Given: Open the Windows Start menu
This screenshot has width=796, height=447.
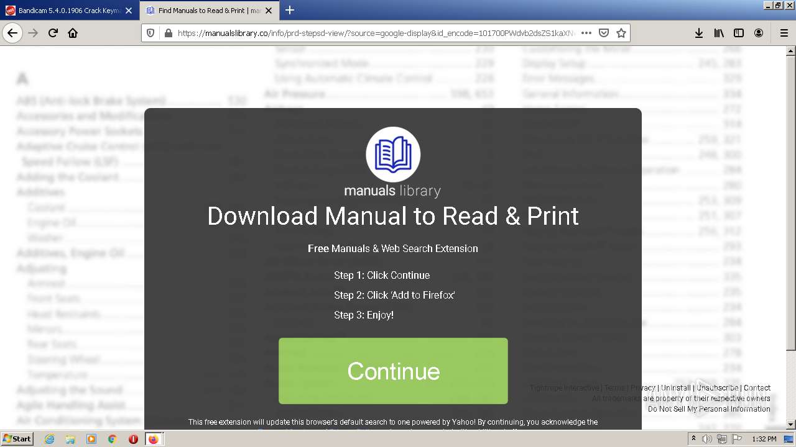Looking at the screenshot, I should [x=17, y=439].
